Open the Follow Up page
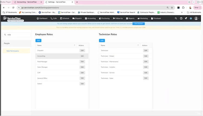Screen dimensions: 203x116 pos(118,18)
